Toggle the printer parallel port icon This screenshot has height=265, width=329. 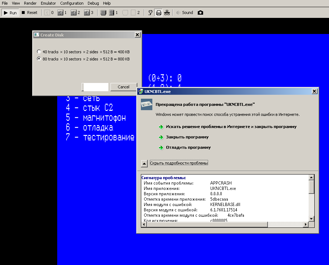[x=159, y=13]
